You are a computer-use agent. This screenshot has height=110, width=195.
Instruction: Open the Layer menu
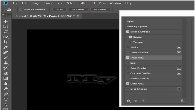point(48,3)
